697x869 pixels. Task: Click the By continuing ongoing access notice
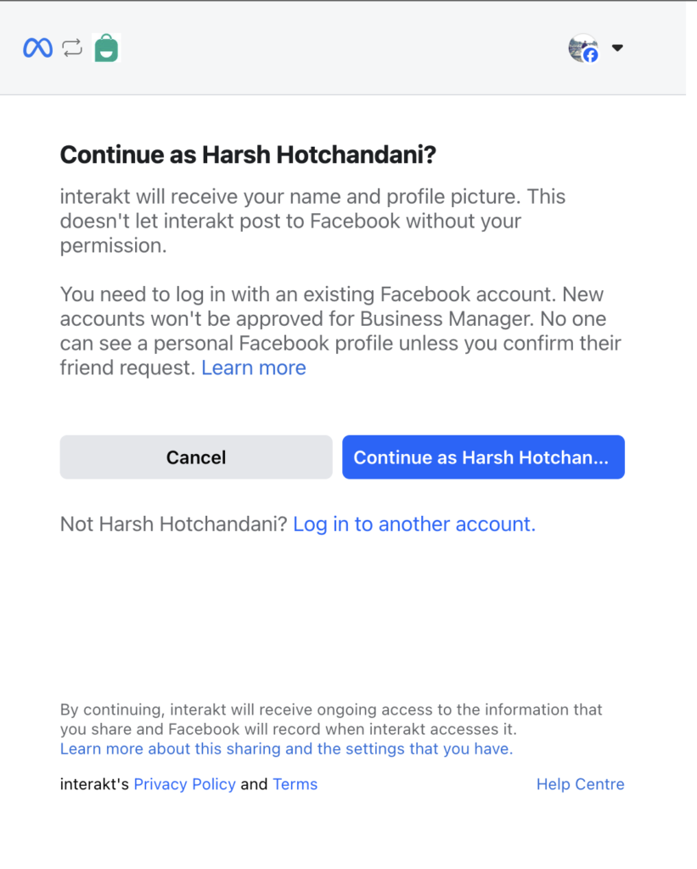pos(331,720)
